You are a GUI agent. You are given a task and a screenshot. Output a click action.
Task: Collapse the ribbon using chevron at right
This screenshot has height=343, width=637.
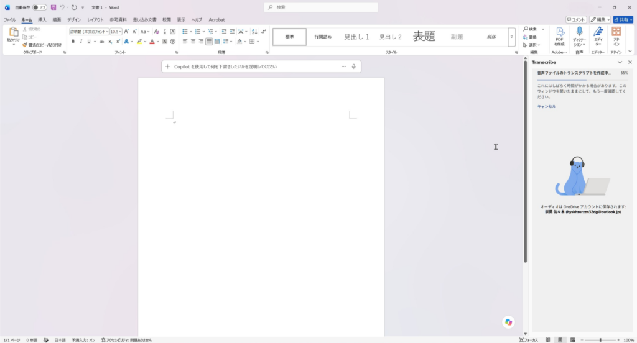click(x=630, y=52)
